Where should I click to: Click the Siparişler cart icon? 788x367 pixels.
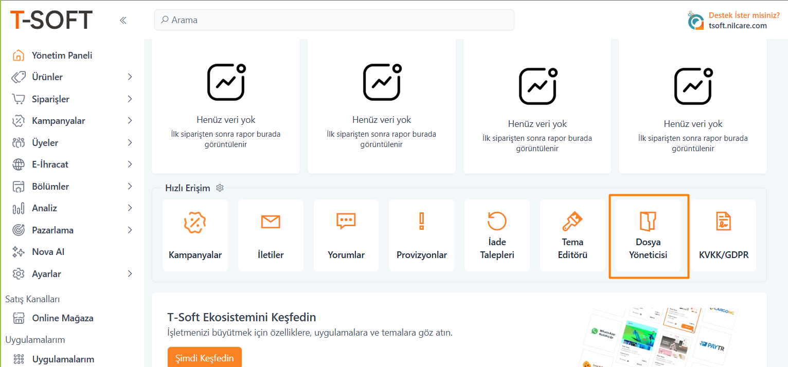coord(19,99)
